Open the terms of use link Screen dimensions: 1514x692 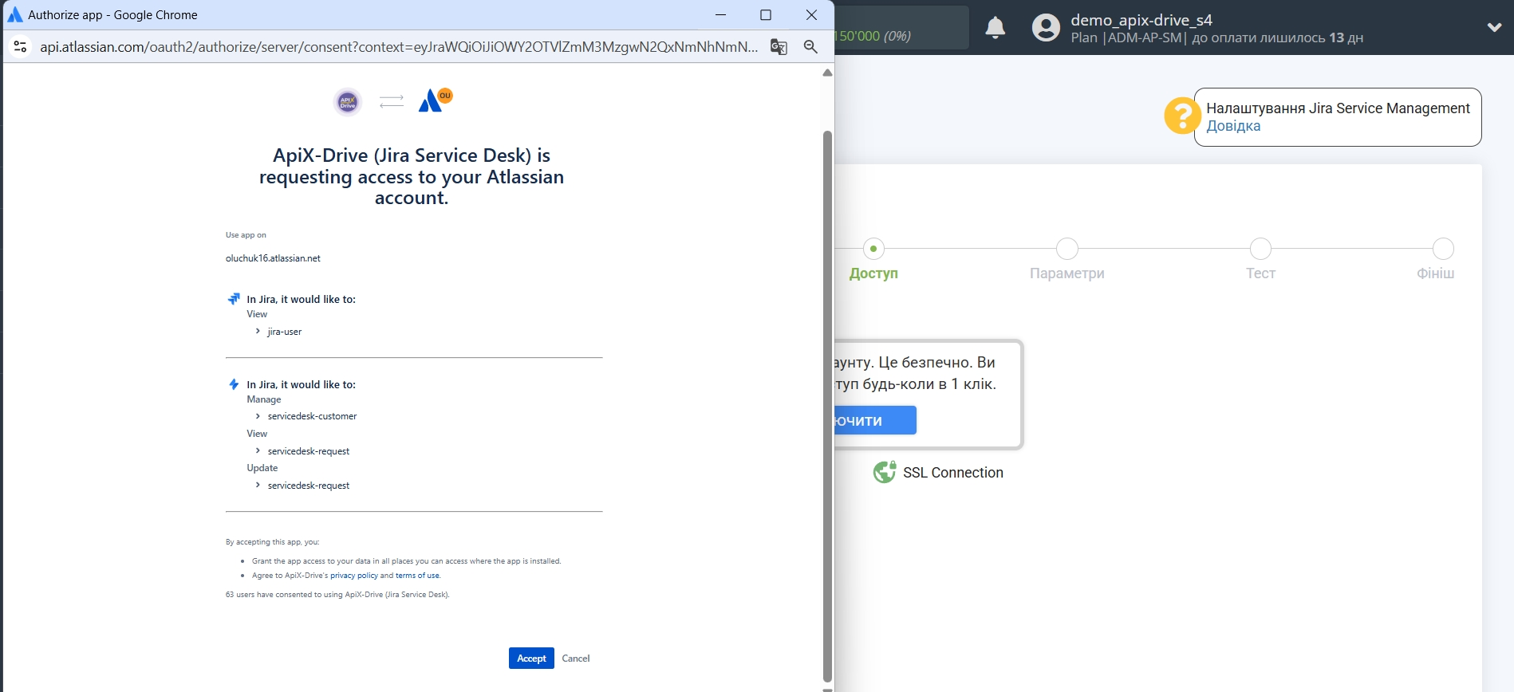tap(417, 576)
